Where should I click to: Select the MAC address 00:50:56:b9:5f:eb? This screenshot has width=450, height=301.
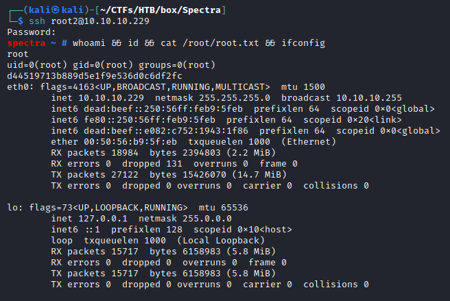pyautogui.click(x=129, y=141)
